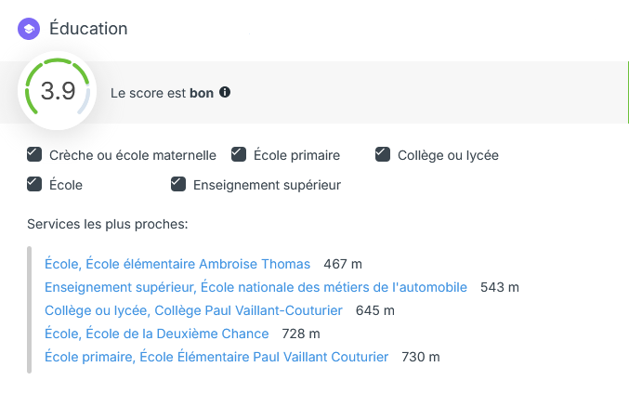Viewport: 629px width, 393px height.
Task: Open École Élémentaire Paul Vaillant Couturier link
Action: 216,357
